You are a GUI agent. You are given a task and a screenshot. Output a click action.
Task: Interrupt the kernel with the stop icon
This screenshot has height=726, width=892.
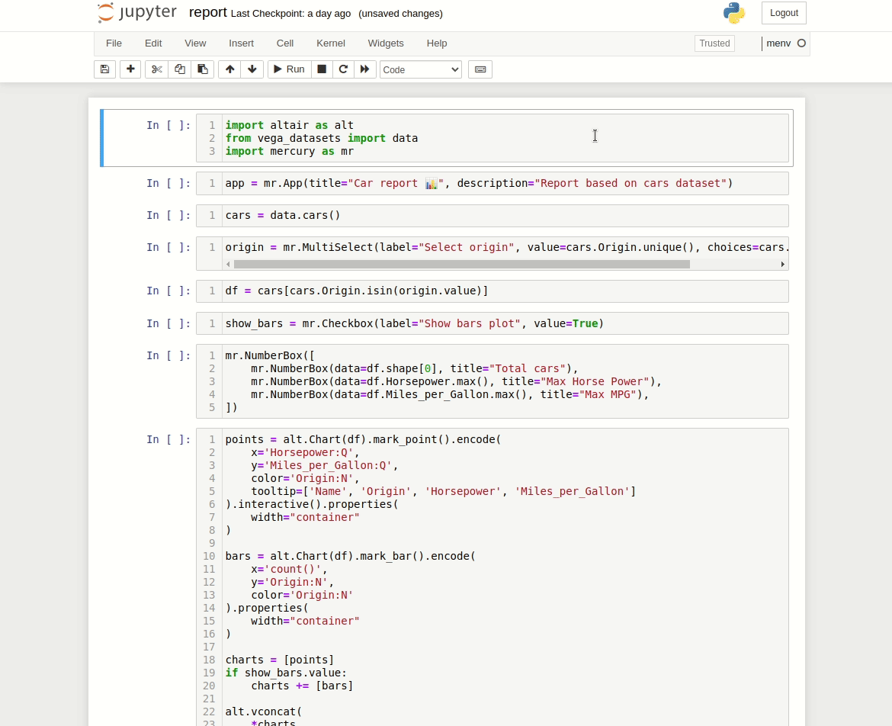tap(322, 69)
